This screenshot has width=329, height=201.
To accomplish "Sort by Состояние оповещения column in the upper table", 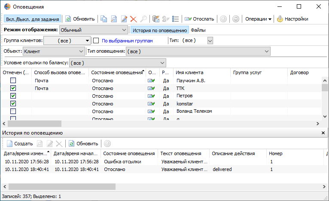I will pos(117,72).
